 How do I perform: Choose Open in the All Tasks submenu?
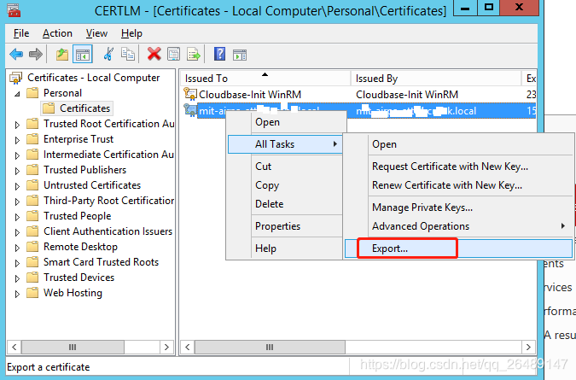pyautogui.click(x=458, y=144)
